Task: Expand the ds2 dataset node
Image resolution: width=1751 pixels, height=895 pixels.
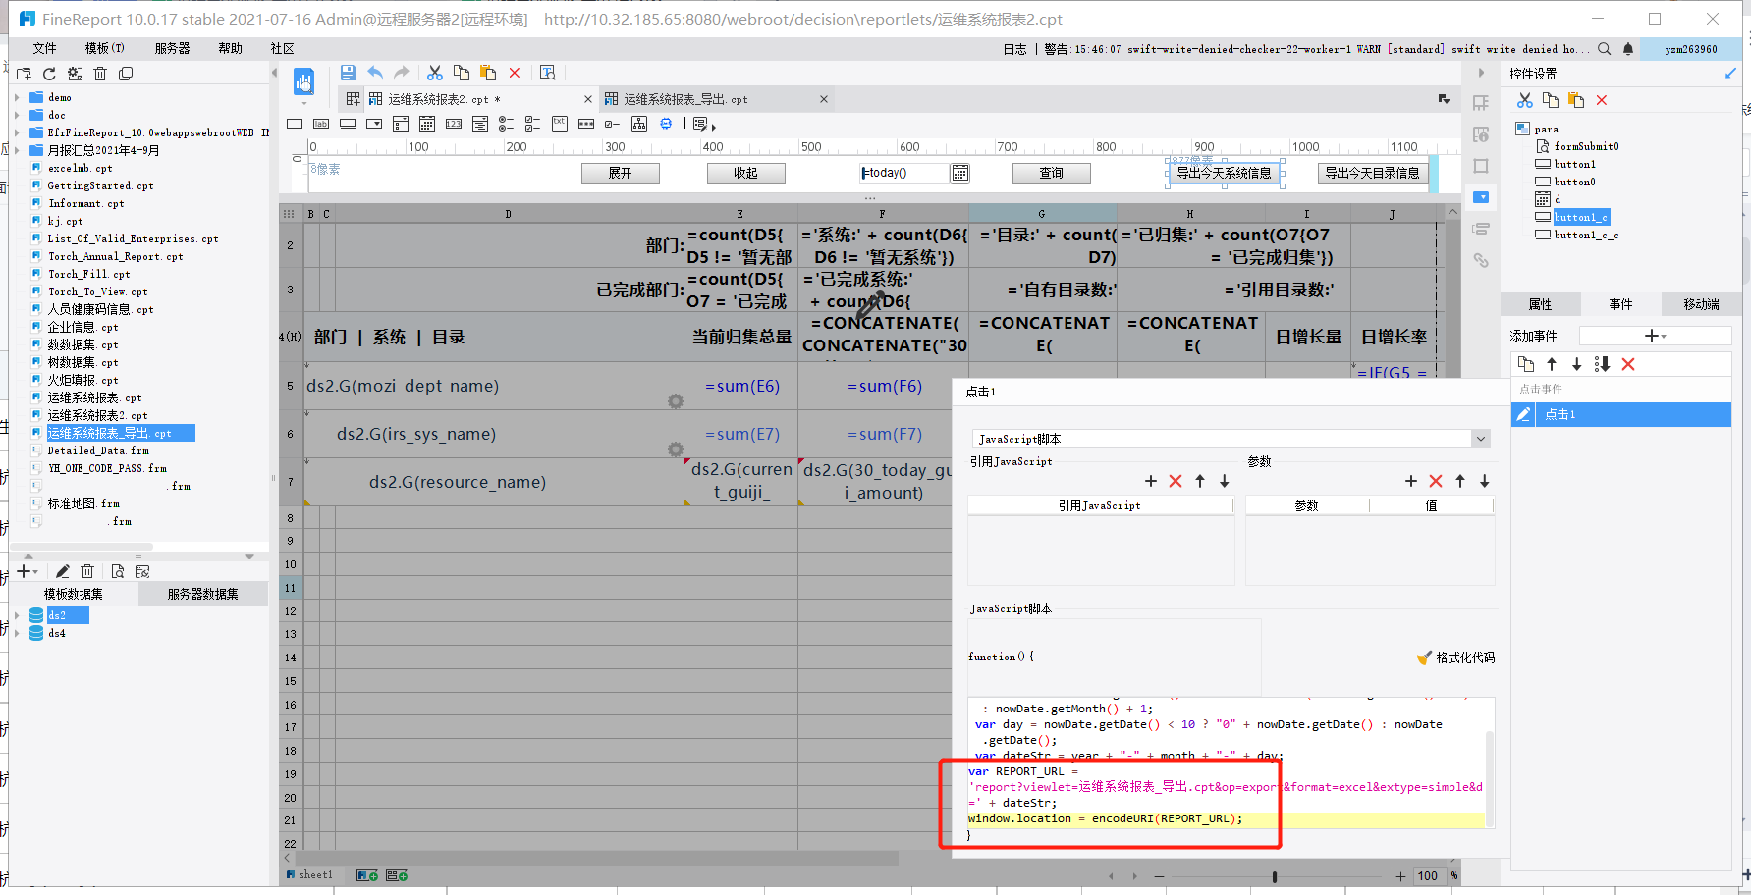Action: (17, 615)
